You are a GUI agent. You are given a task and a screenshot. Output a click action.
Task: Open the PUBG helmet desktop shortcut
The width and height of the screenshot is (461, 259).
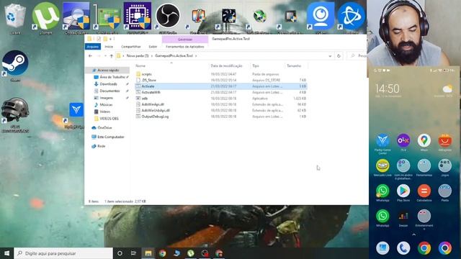pyautogui.click(x=15, y=114)
